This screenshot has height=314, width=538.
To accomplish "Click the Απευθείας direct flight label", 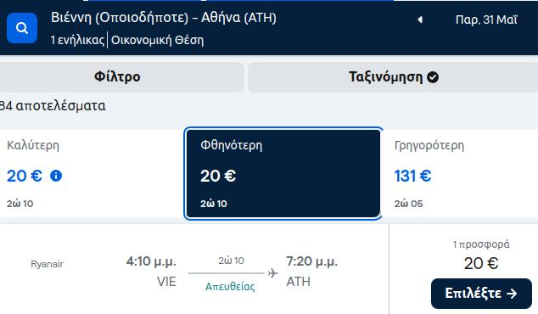I will point(230,287).
